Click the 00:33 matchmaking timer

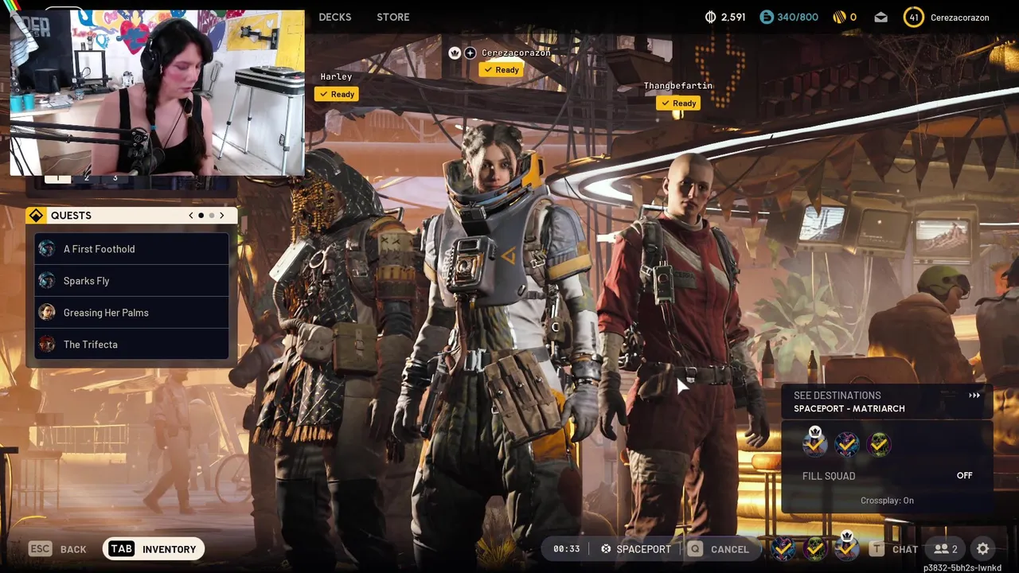(x=566, y=549)
